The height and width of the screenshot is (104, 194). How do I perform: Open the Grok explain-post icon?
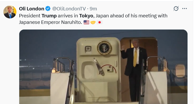point(176,9)
